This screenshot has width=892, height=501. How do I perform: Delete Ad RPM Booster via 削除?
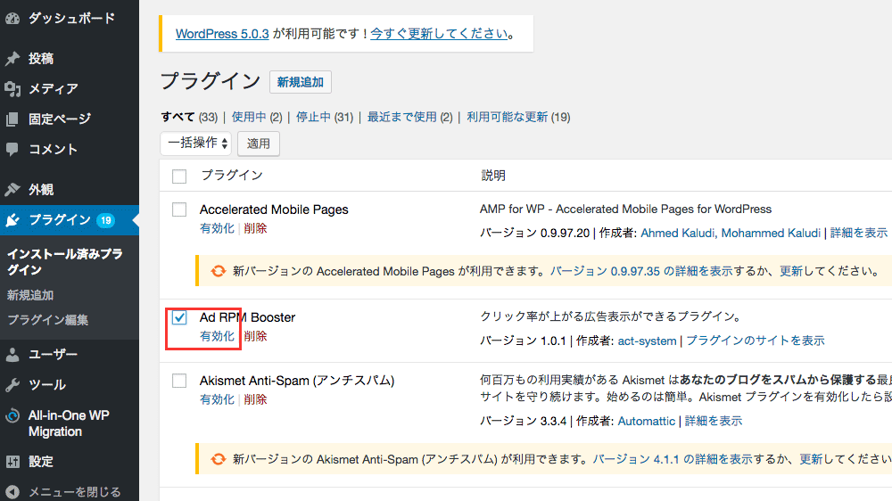(x=255, y=336)
